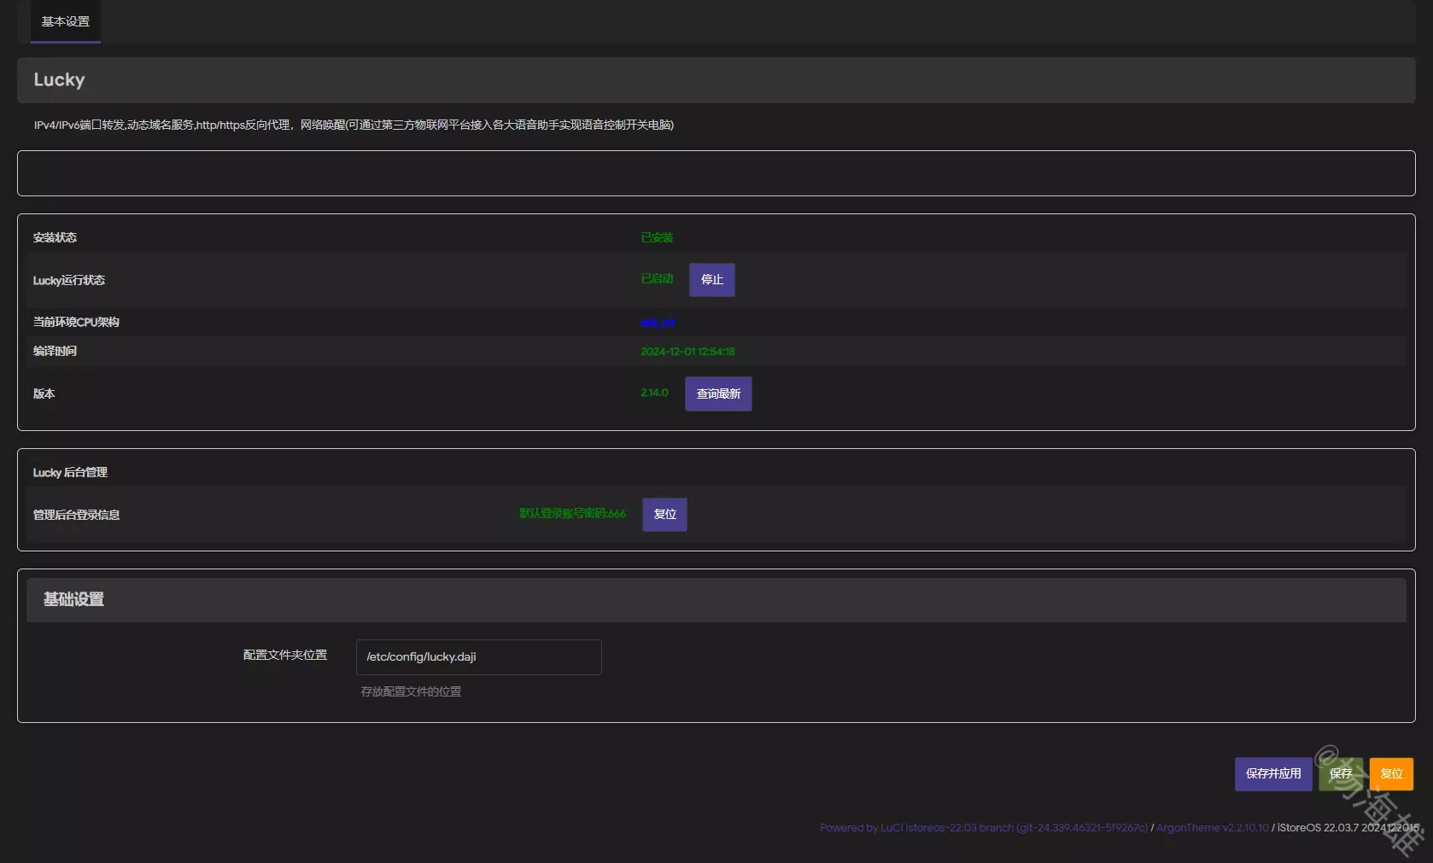Select the version number 2.14.0
Viewport: 1433px width, 863px height.
654,393
